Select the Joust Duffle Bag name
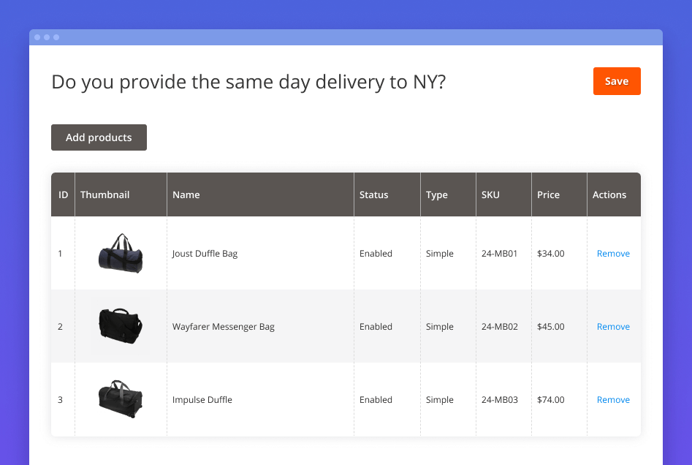692x465 pixels. (x=205, y=254)
